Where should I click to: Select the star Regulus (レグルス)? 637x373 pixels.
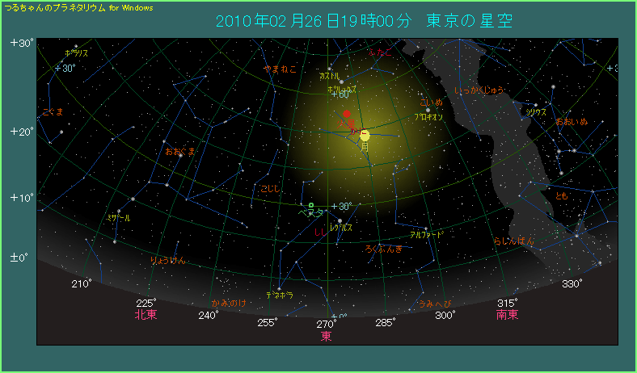340,221
